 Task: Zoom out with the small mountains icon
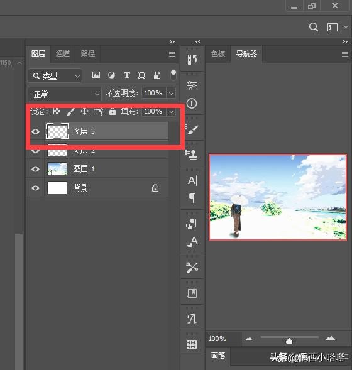249,339
